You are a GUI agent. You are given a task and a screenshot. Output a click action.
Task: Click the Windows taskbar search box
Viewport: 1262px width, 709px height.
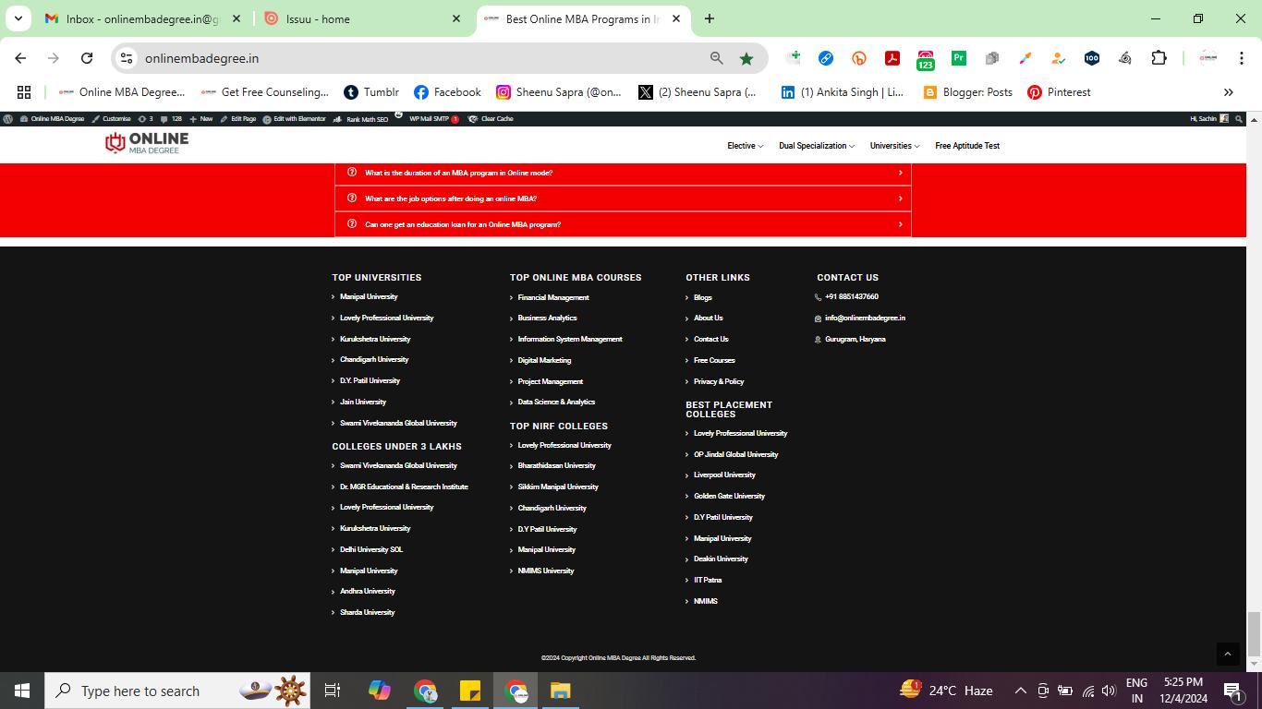click(x=177, y=691)
